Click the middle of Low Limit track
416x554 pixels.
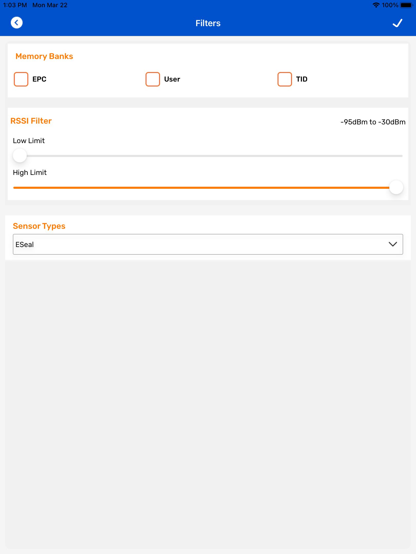click(x=208, y=156)
